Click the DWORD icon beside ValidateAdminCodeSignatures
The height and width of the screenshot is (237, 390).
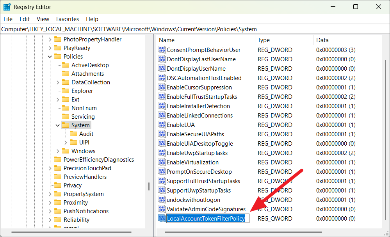coord(162,209)
